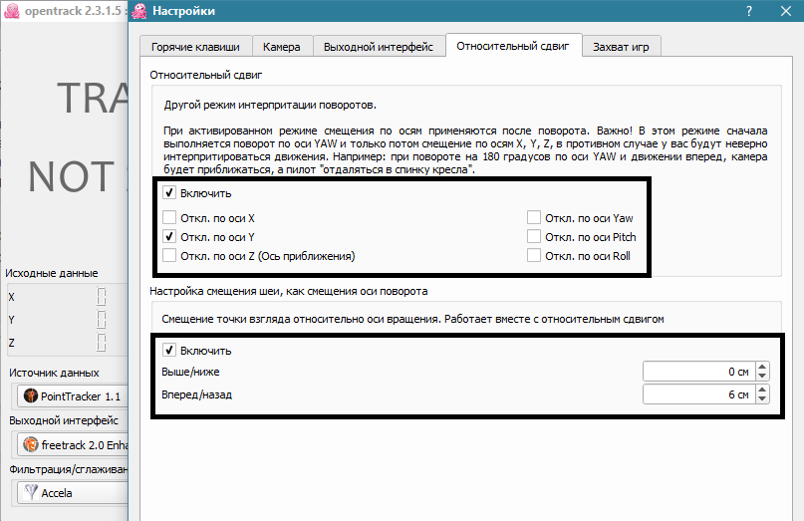The image size is (804, 521).
Task: Decrease the Выше/ниже value with down arrow
Action: pyautogui.click(x=762, y=376)
